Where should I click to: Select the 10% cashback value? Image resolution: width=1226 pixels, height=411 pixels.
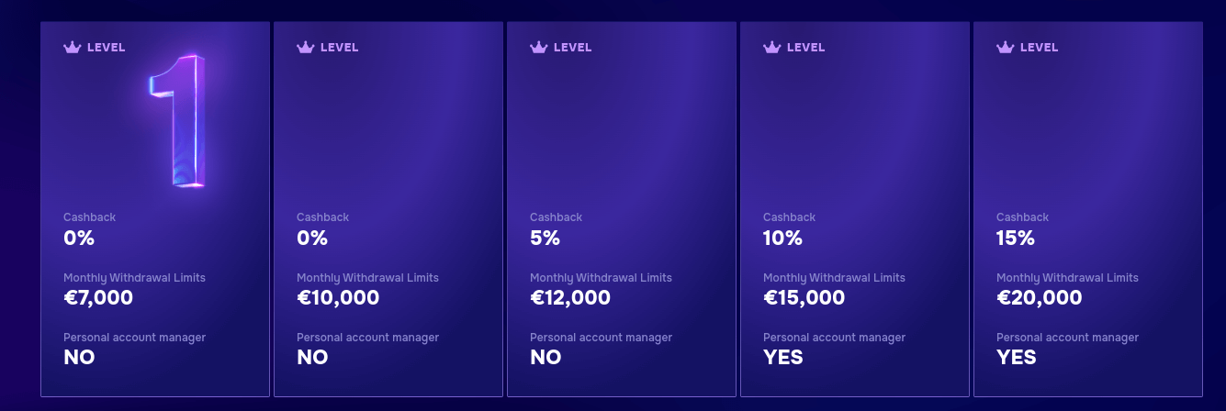782,238
